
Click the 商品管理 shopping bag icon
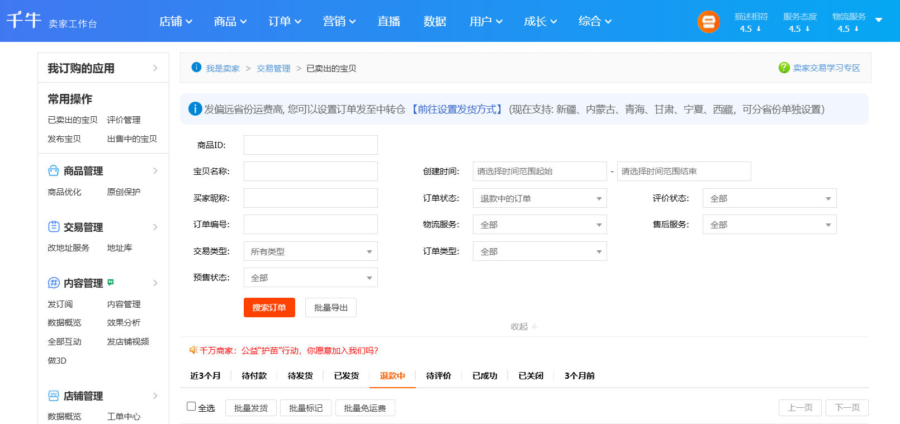tap(54, 170)
